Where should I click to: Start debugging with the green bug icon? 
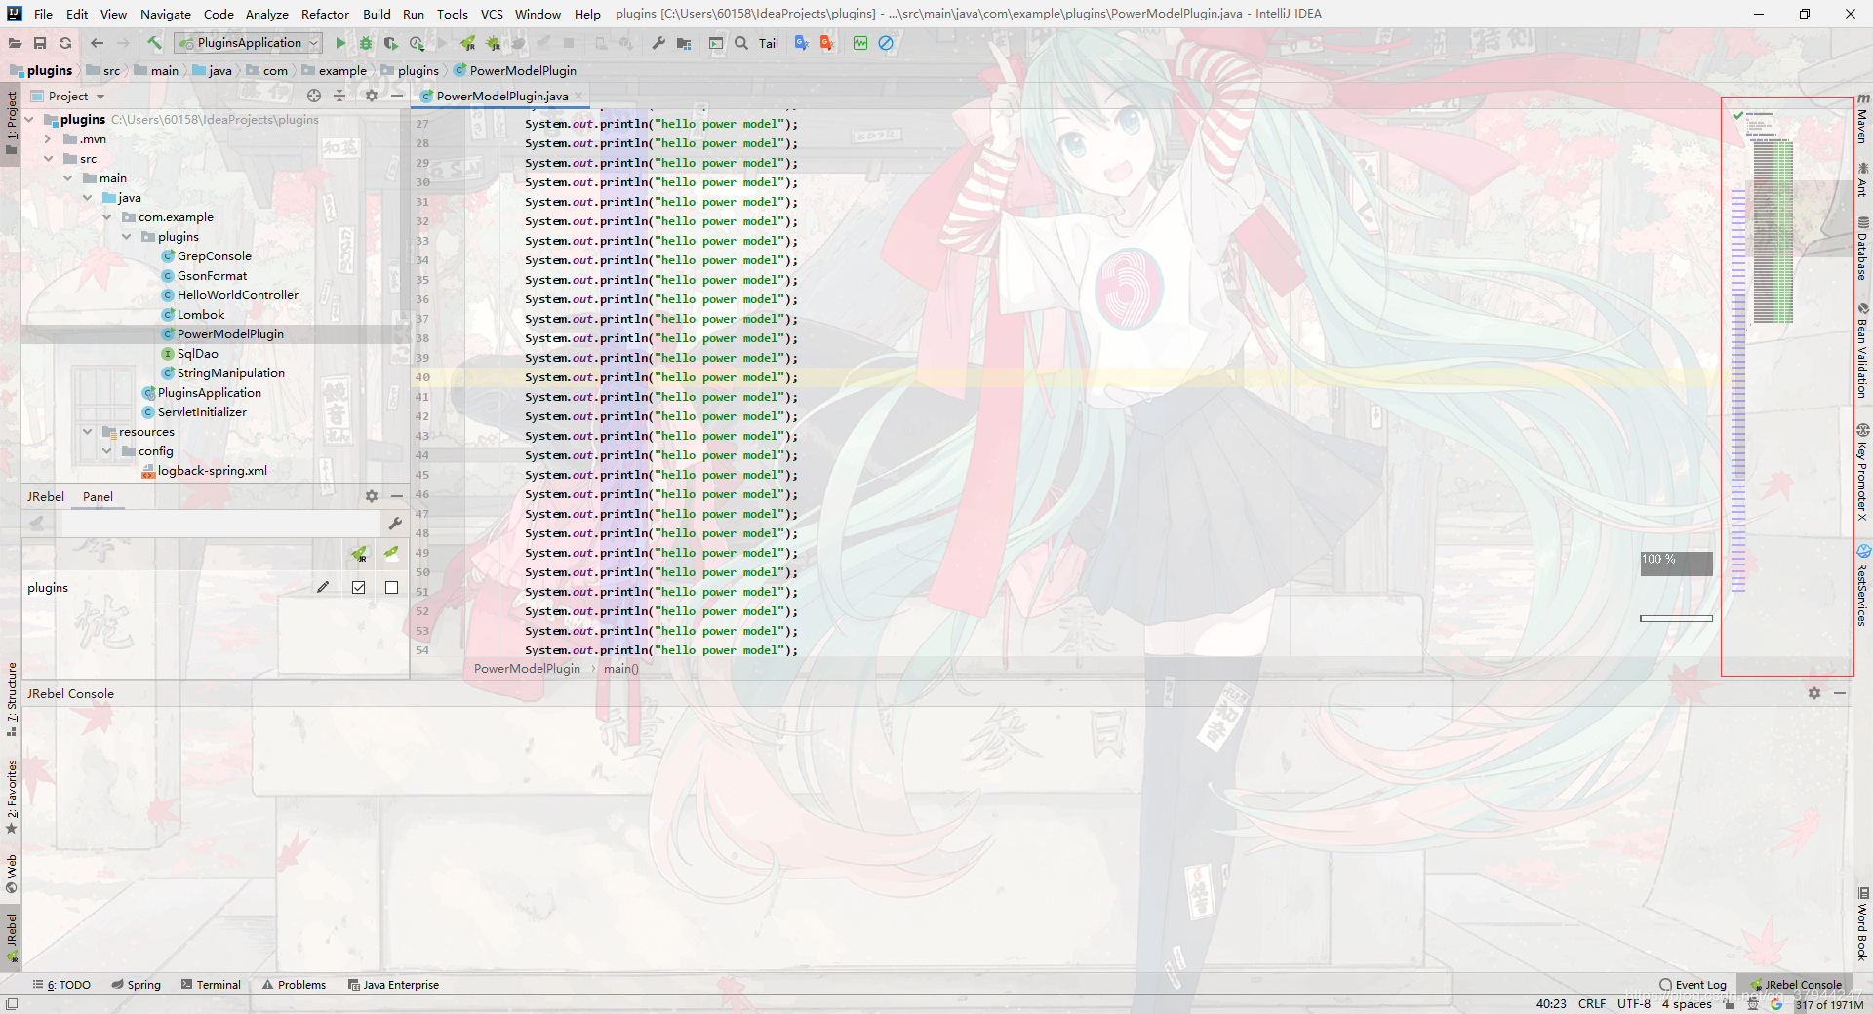coord(366,43)
